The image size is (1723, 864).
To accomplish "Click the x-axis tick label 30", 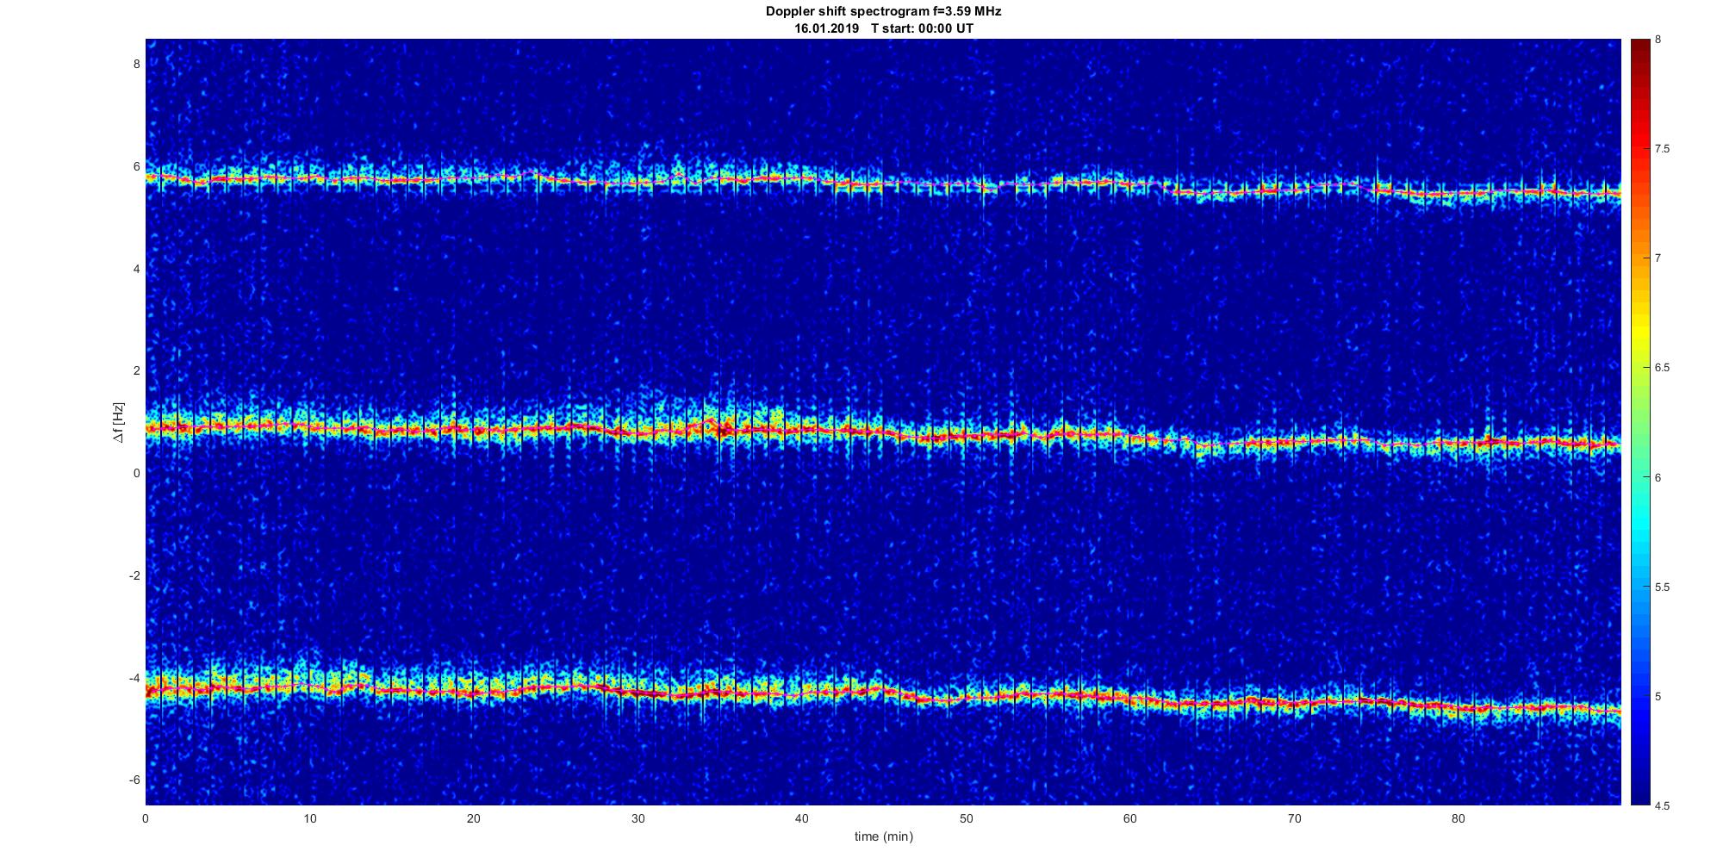I will pos(638,818).
